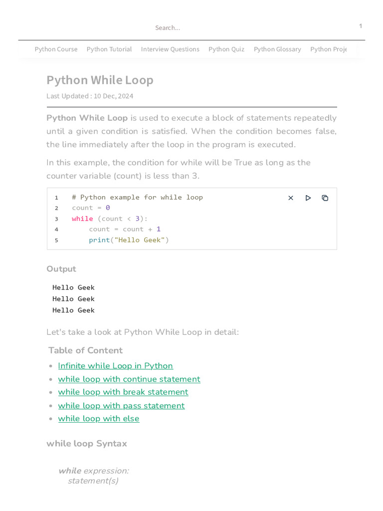The width and height of the screenshot is (383, 511).
Task: Run the while loop code example
Action: point(308,198)
